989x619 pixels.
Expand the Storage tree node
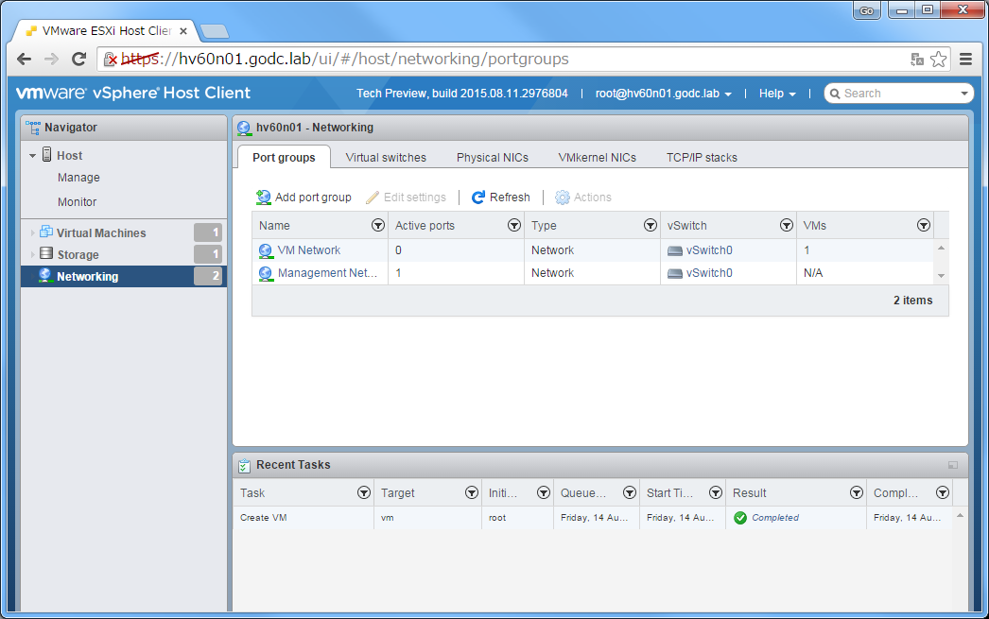[32, 254]
